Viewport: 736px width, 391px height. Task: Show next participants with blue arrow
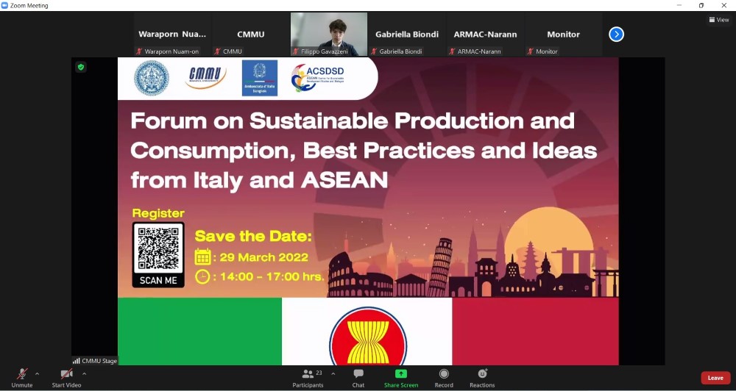(616, 35)
